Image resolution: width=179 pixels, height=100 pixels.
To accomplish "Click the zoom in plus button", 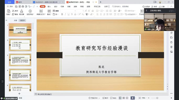I will point(171,98).
